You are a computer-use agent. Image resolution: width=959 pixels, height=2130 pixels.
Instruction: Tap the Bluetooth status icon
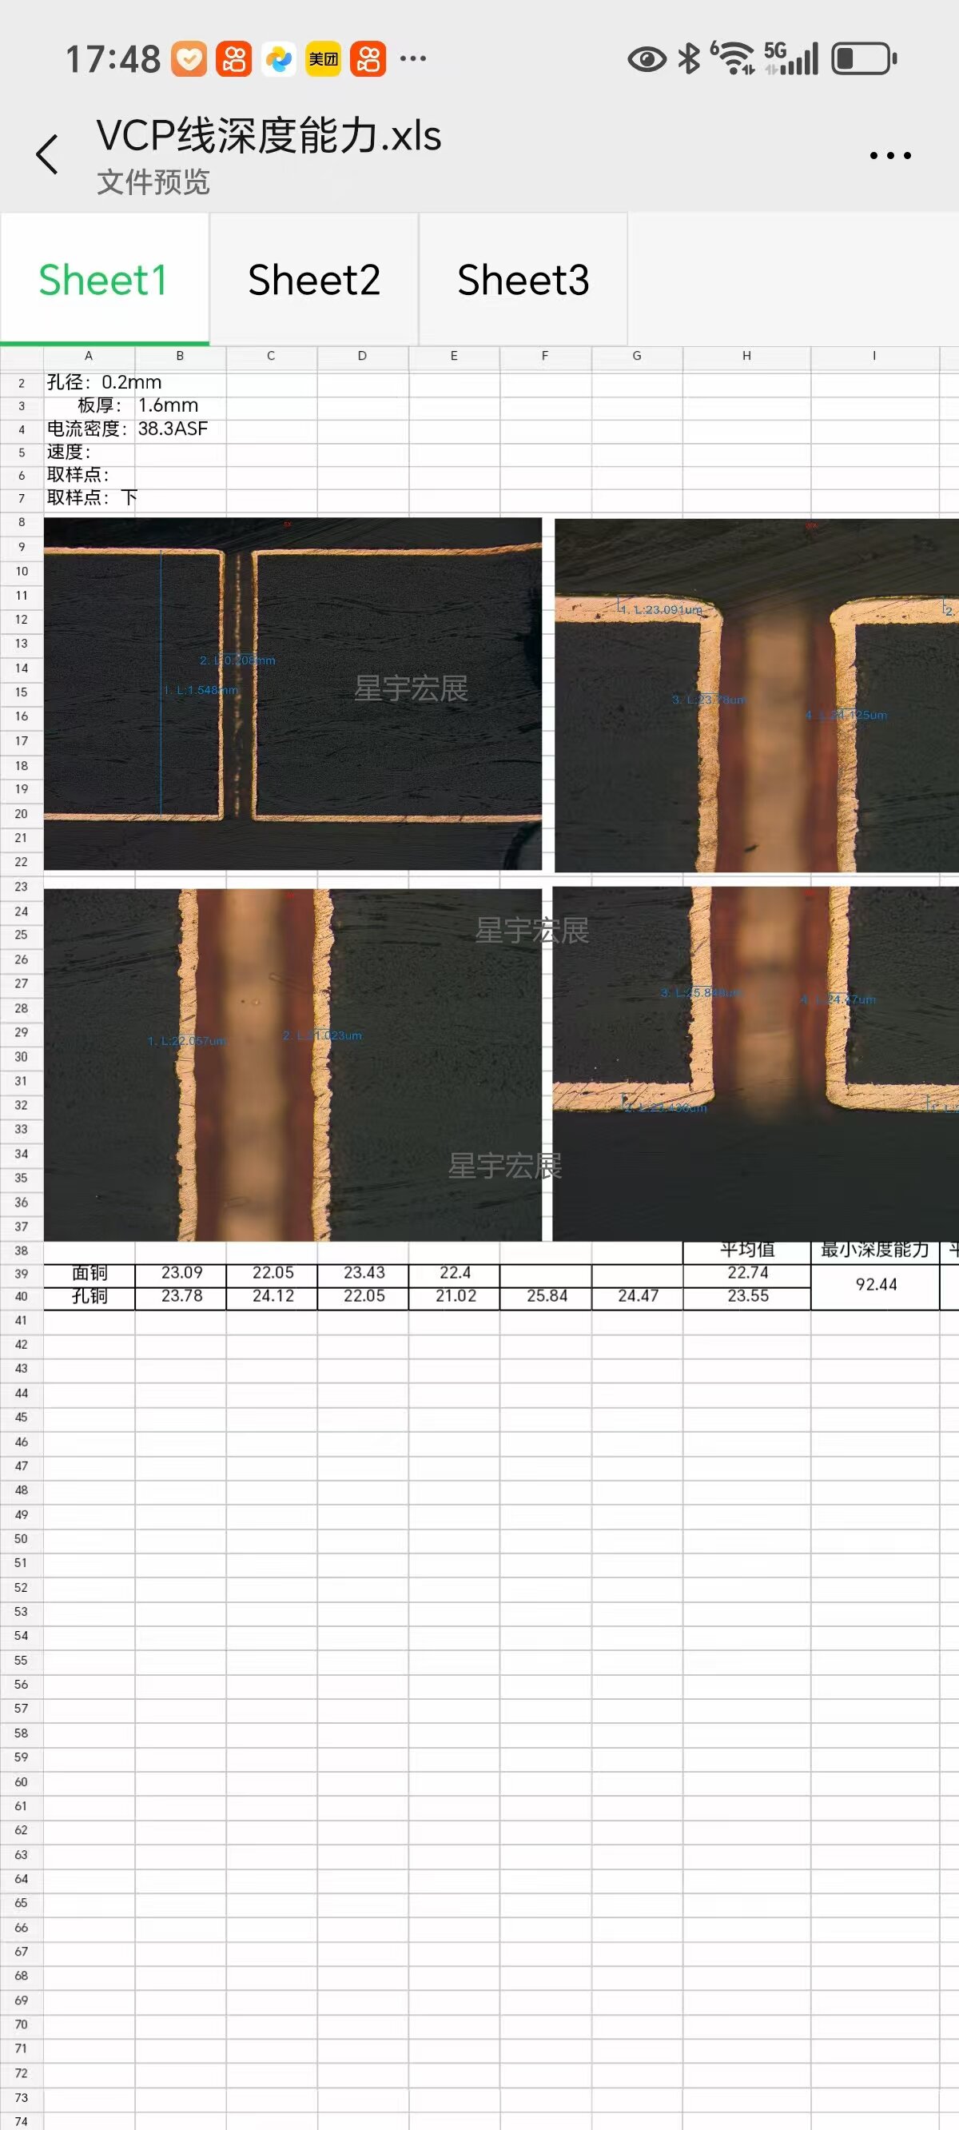pyautogui.click(x=689, y=58)
